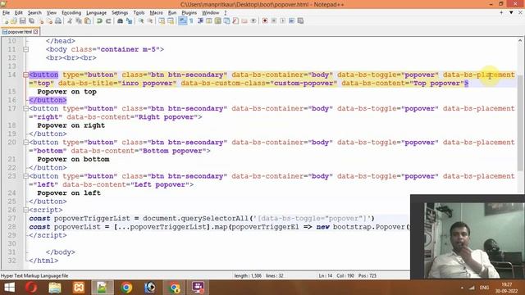The height and width of the screenshot is (295, 525).
Task: Paste the clipboard with the Paste icon
Action: pos(88,20)
